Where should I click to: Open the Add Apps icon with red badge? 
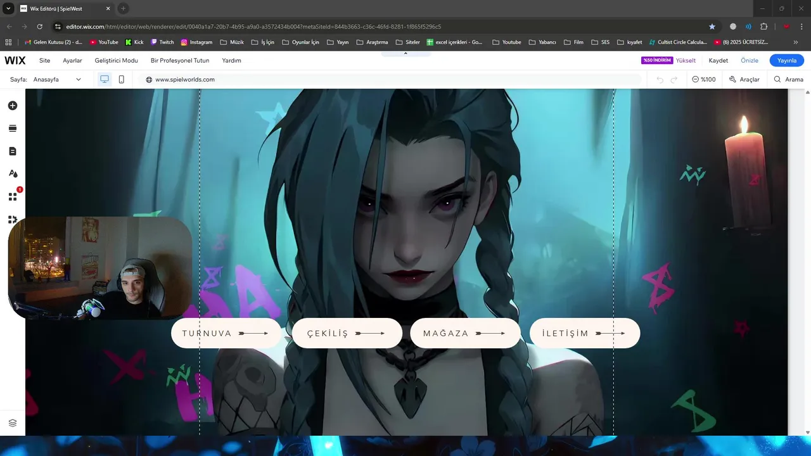13,196
